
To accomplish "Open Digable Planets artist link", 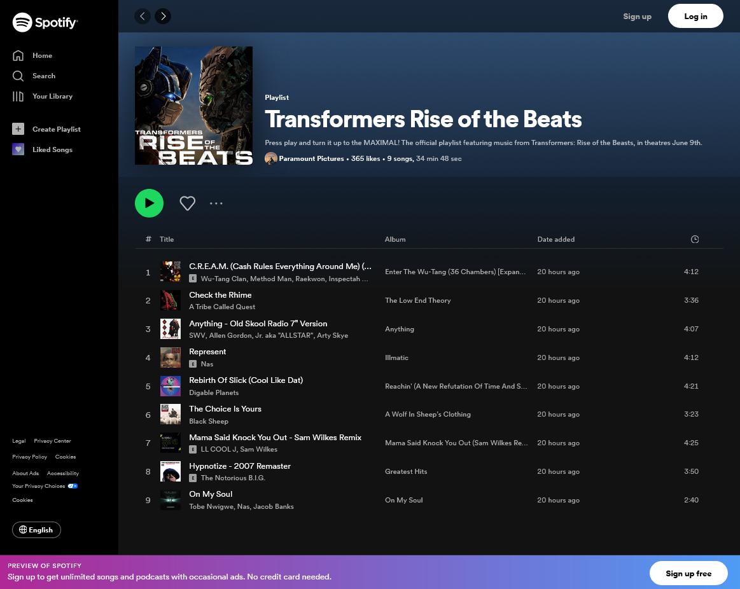I will pyautogui.click(x=214, y=392).
